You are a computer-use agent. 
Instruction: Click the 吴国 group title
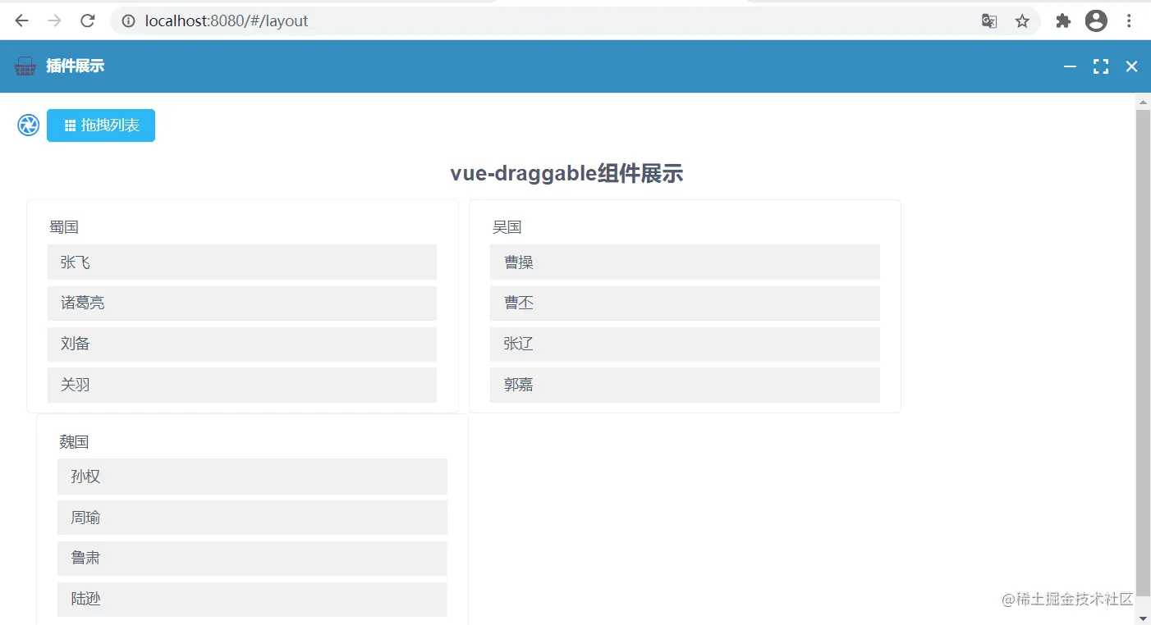pyautogui.click(x=507, y=227)
